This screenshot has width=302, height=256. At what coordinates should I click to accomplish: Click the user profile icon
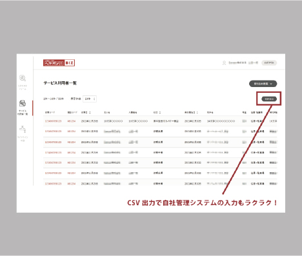[224, 63]
